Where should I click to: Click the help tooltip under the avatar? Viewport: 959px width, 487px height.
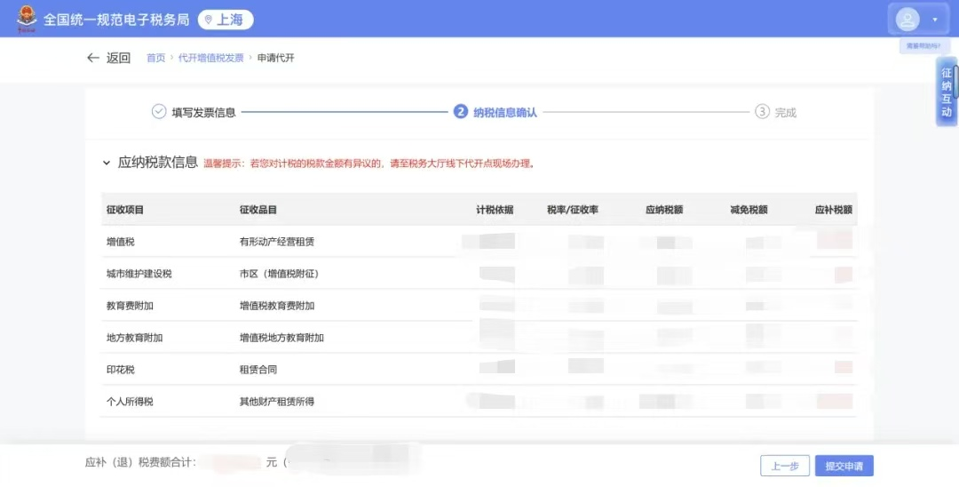point(923,46)
